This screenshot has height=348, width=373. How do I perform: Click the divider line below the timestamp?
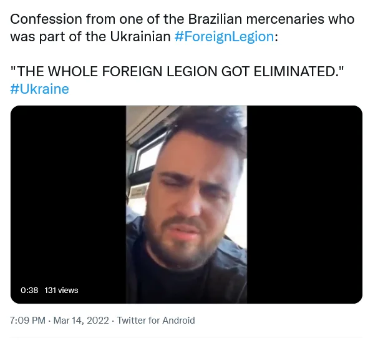186,337
